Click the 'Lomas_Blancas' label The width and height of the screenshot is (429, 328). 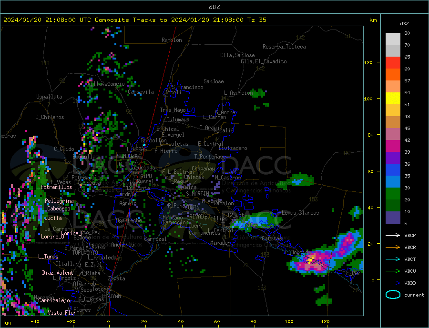[300, 213]
